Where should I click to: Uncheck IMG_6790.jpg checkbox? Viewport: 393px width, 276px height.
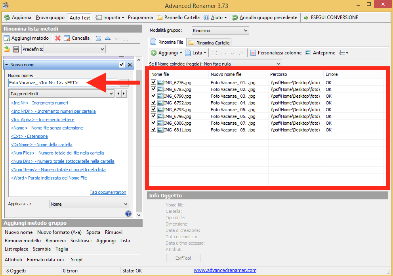154,96
